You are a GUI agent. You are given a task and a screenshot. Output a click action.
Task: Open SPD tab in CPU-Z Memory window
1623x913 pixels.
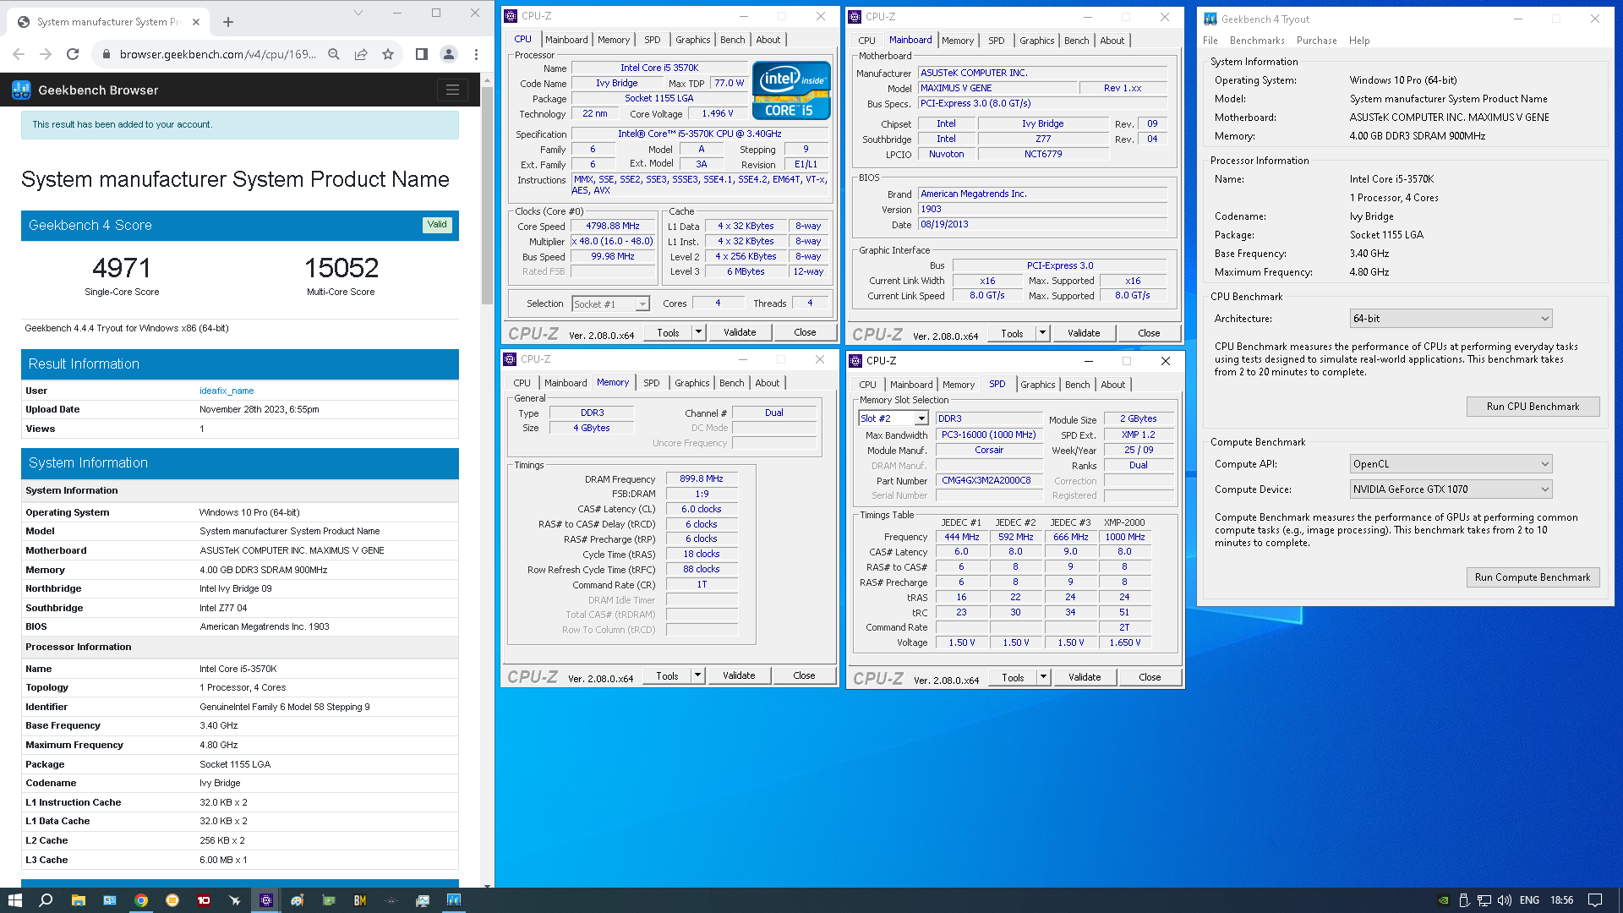point(652,383)
